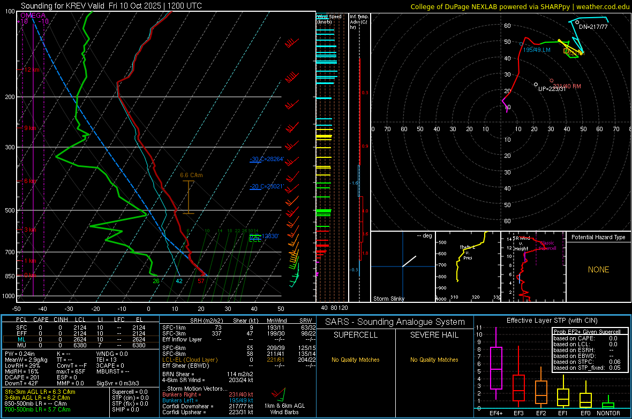The image size is (632, 419).
Task: Click the cyan wetbulb value 42
Action: pos(179,281)
